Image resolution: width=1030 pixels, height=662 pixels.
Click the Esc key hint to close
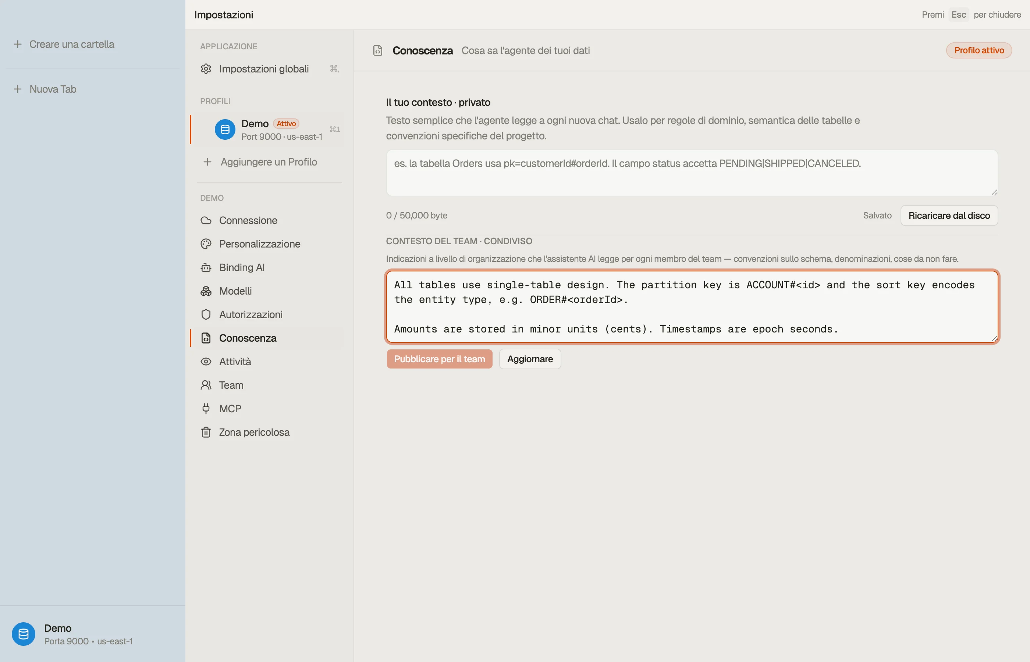tap(958, 15)
